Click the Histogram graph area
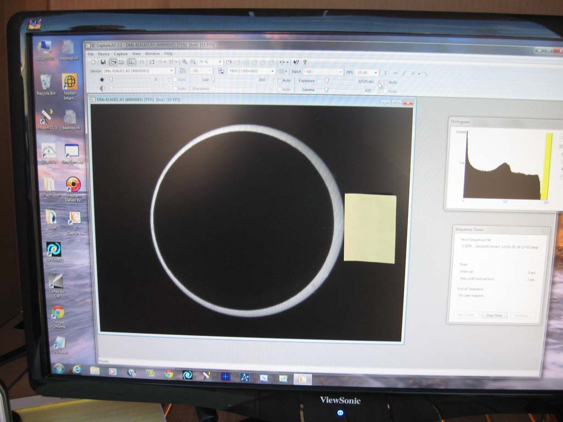The width and height of the screenshot is (563, 422). (x=507, y=165)
